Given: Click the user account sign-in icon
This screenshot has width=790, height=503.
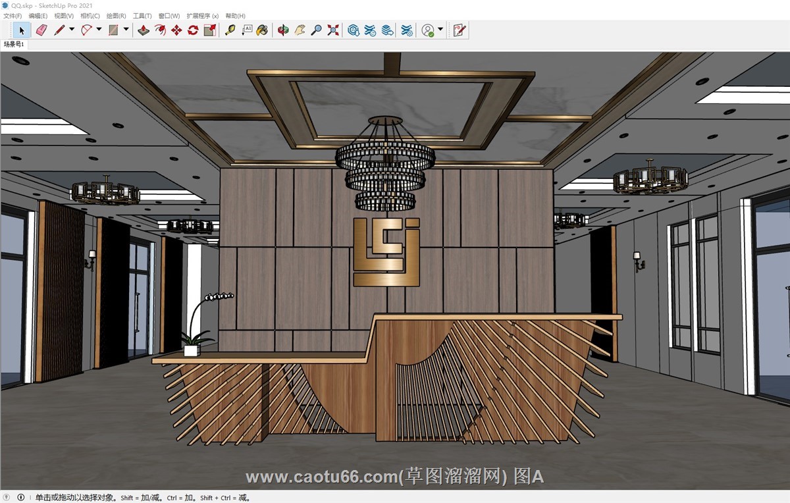Looking at the screenshot, I should [x=428, y=30].
